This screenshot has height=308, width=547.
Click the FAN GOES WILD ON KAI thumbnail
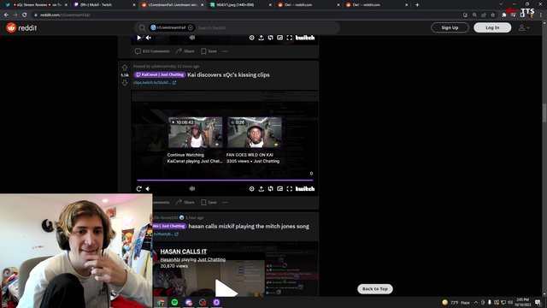[x=255, y=133]
